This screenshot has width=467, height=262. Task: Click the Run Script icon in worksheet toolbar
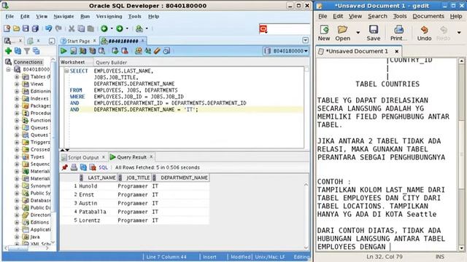pos(73,51)
